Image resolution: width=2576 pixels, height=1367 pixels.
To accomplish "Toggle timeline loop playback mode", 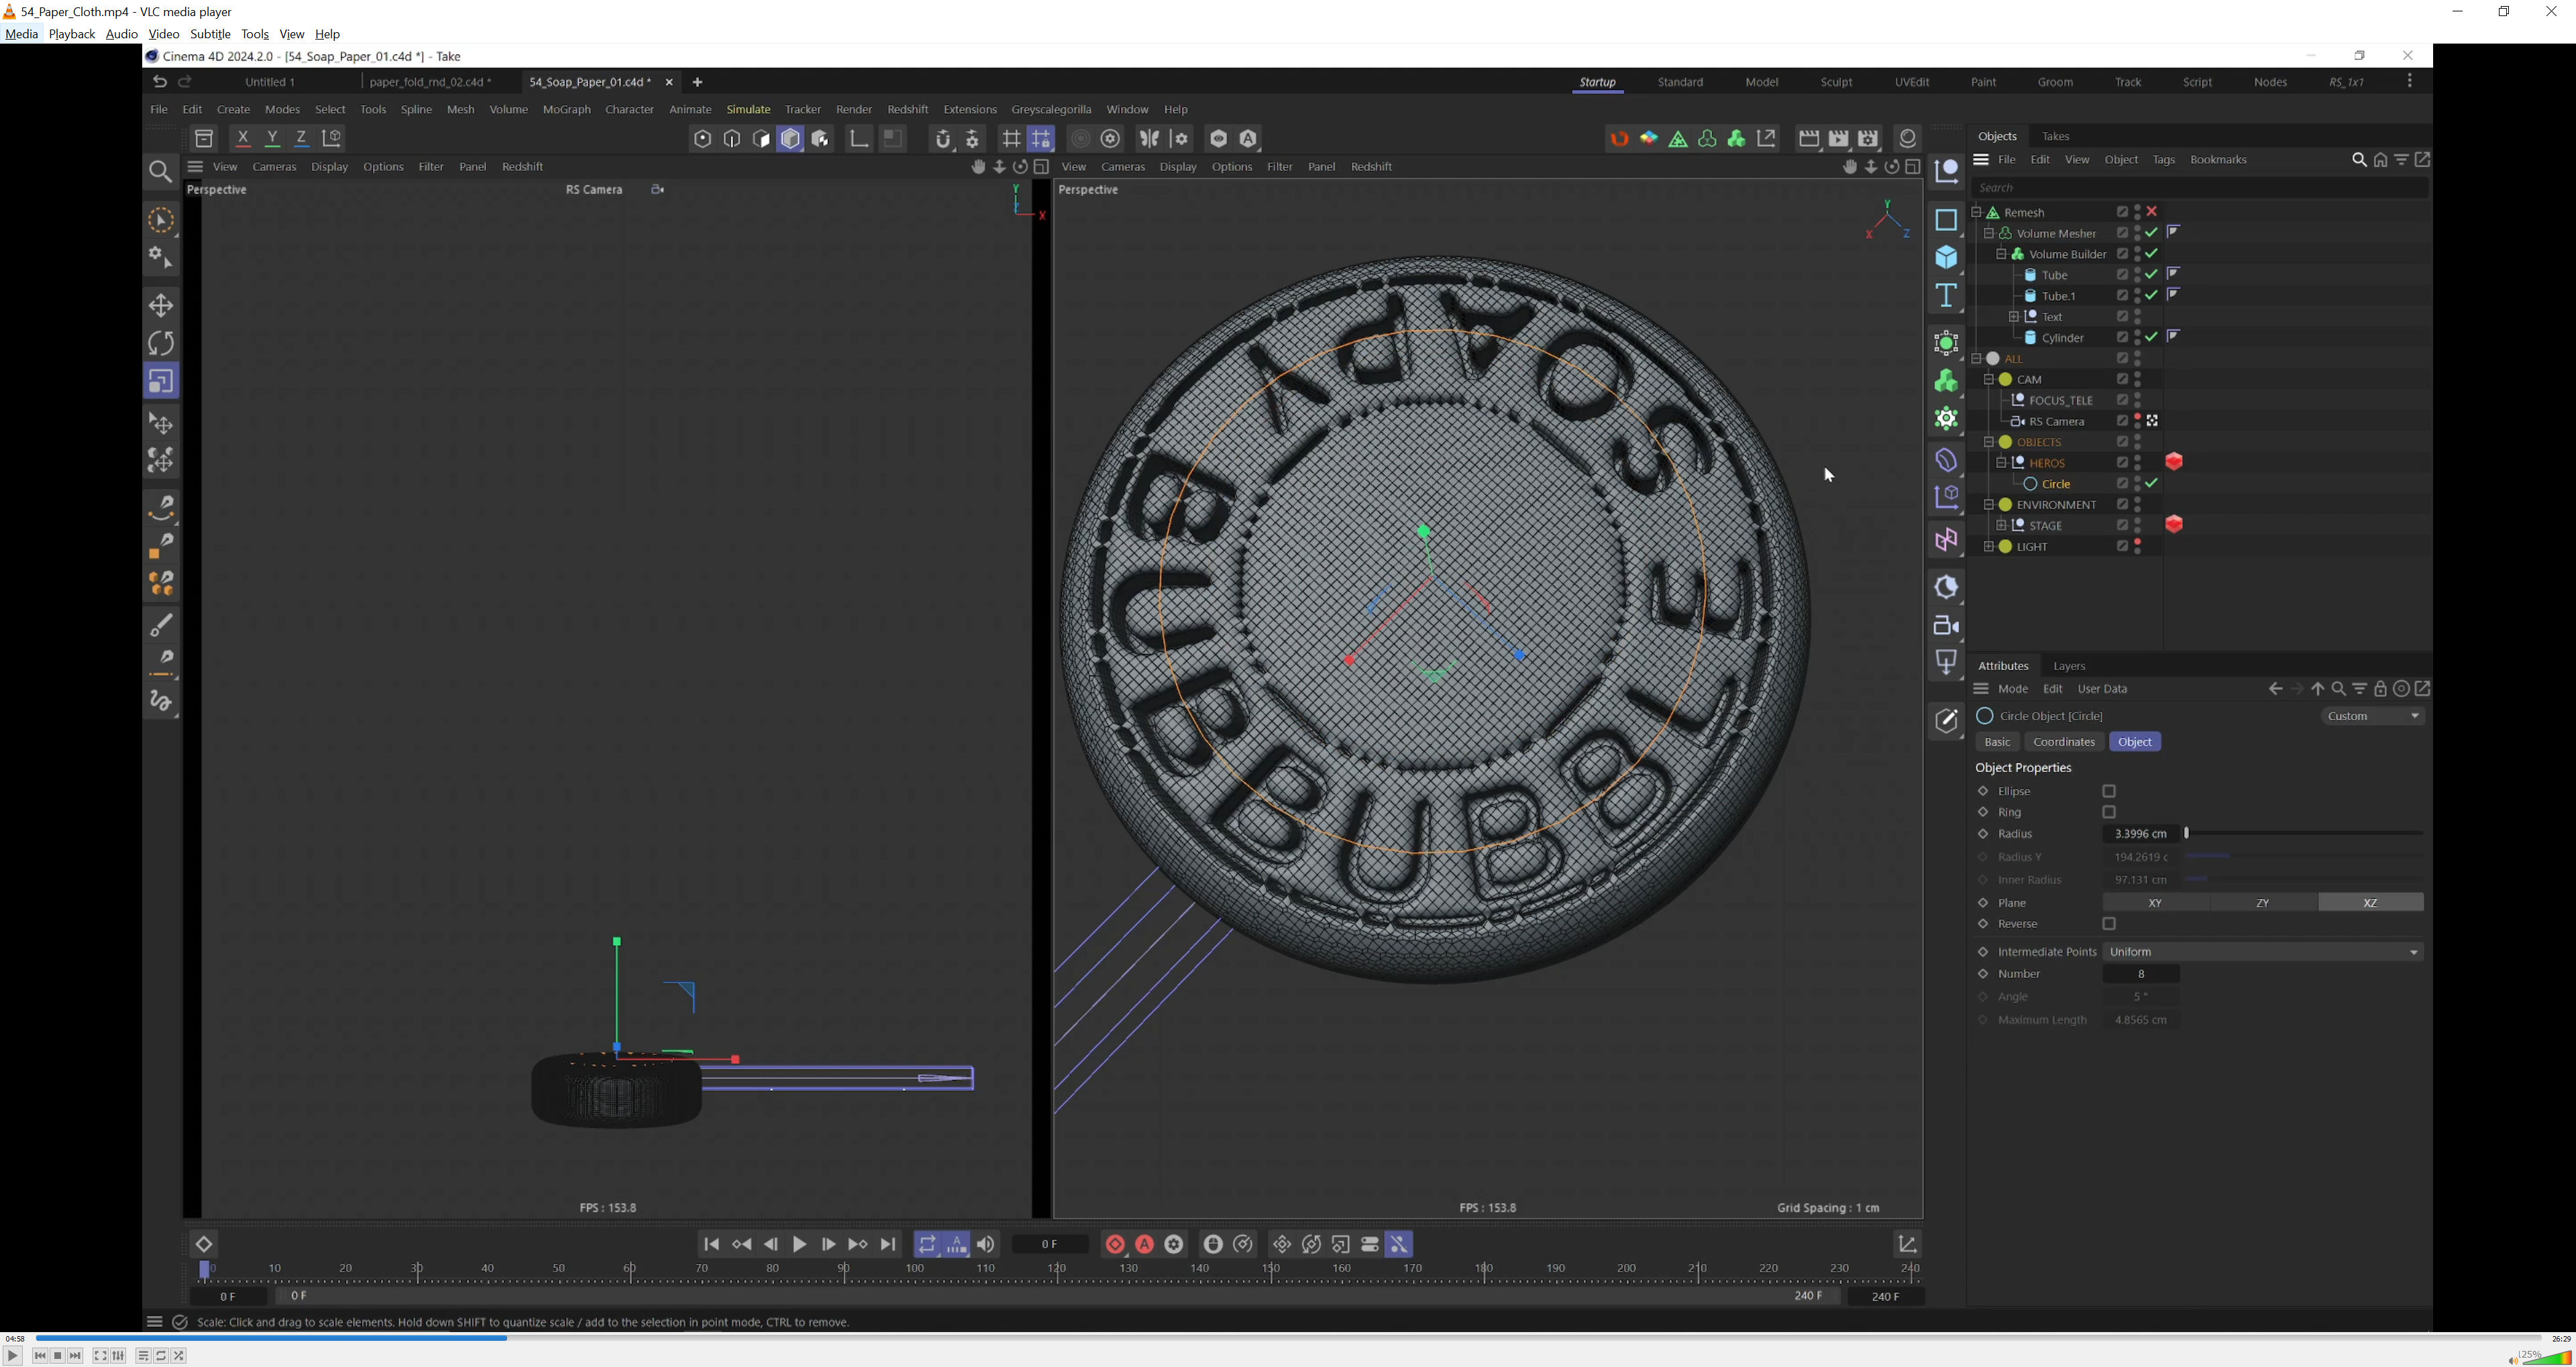I will point(927,1245).
